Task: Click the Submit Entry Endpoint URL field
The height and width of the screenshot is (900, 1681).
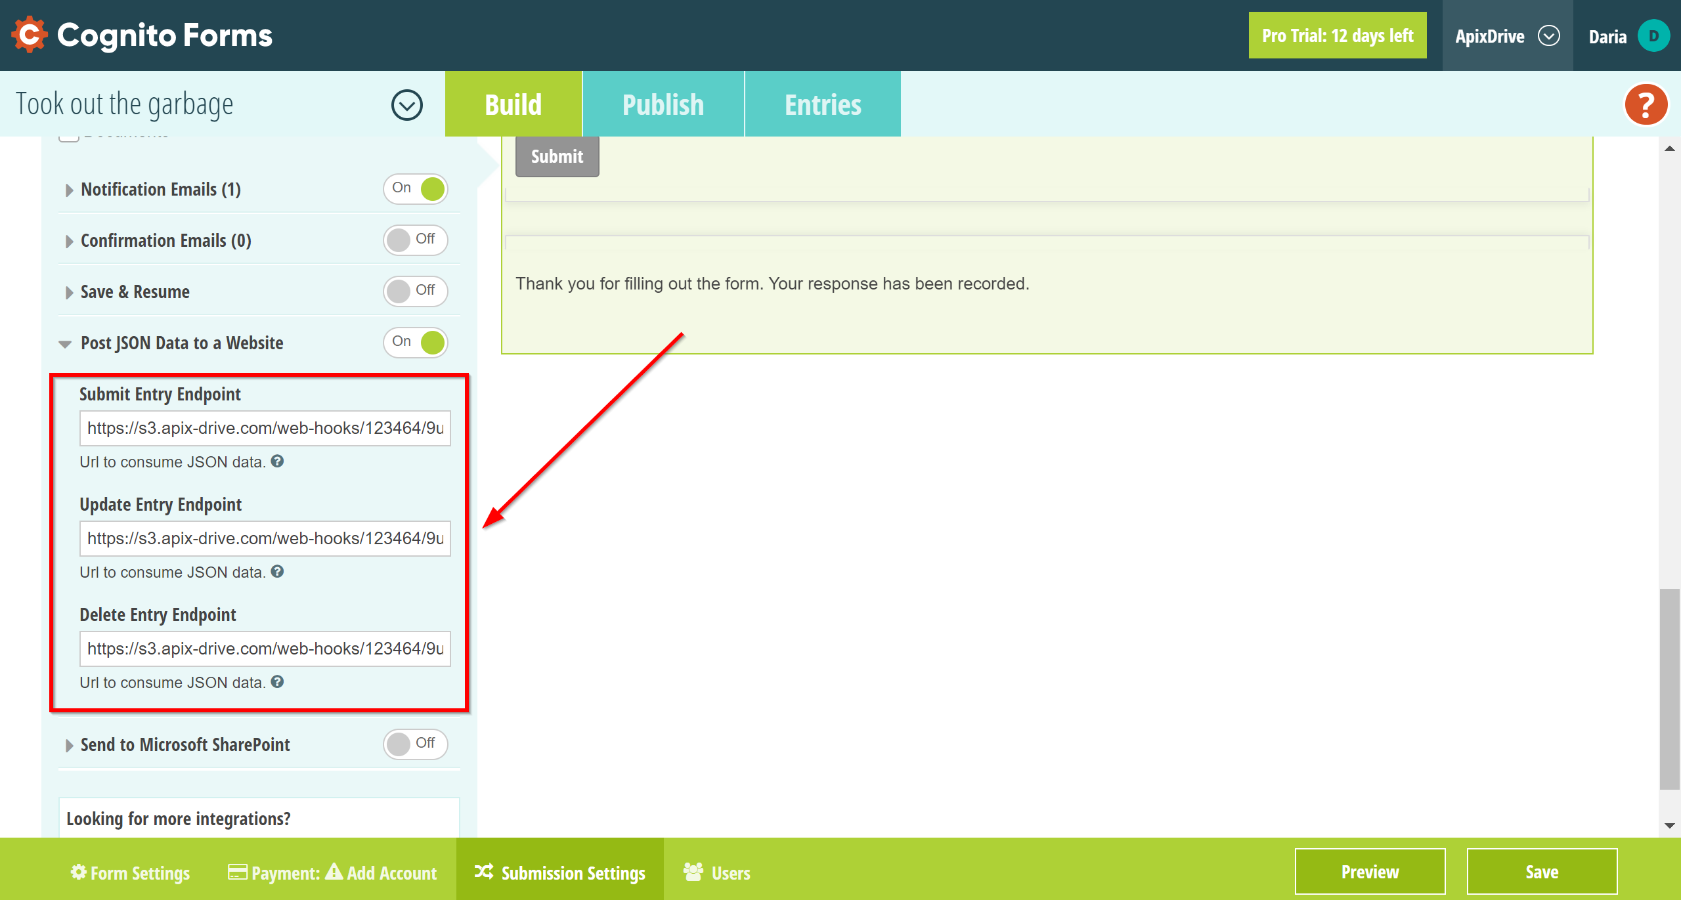Action: 265,428
